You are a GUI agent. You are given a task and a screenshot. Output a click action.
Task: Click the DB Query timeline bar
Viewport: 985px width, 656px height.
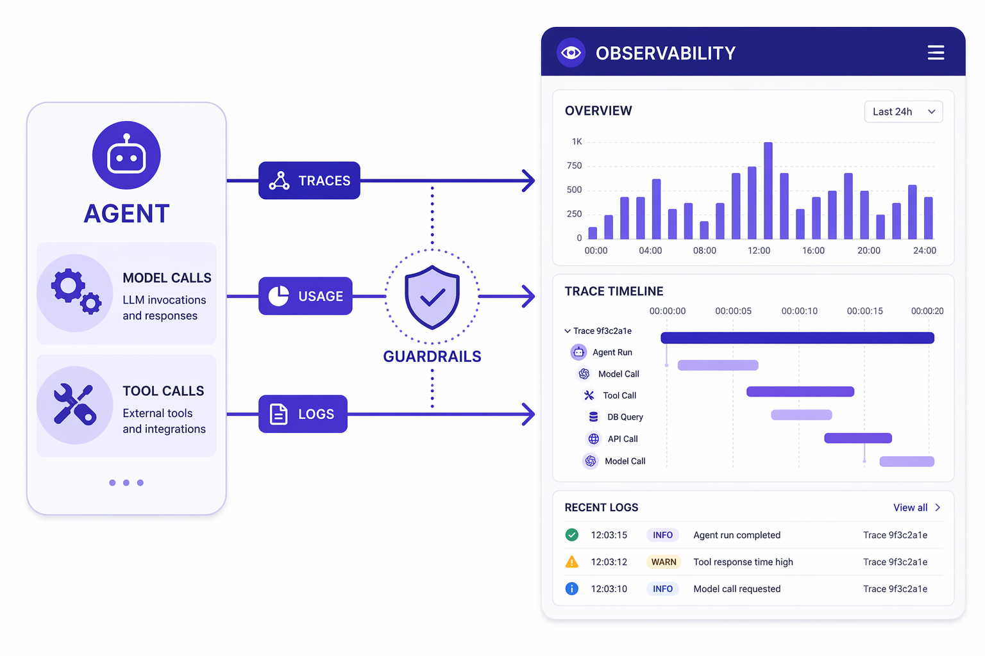click(802, 415)
